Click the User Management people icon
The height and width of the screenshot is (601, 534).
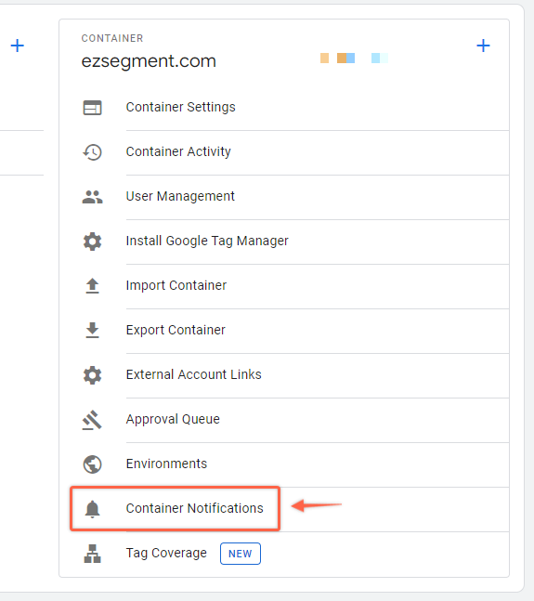92,197
